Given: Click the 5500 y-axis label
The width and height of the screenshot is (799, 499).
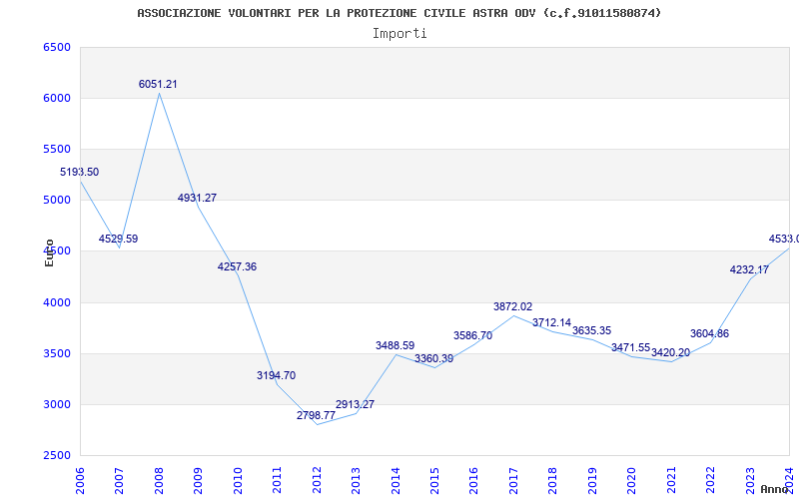Looking at the screenshot, I should (x=57, y=149).
